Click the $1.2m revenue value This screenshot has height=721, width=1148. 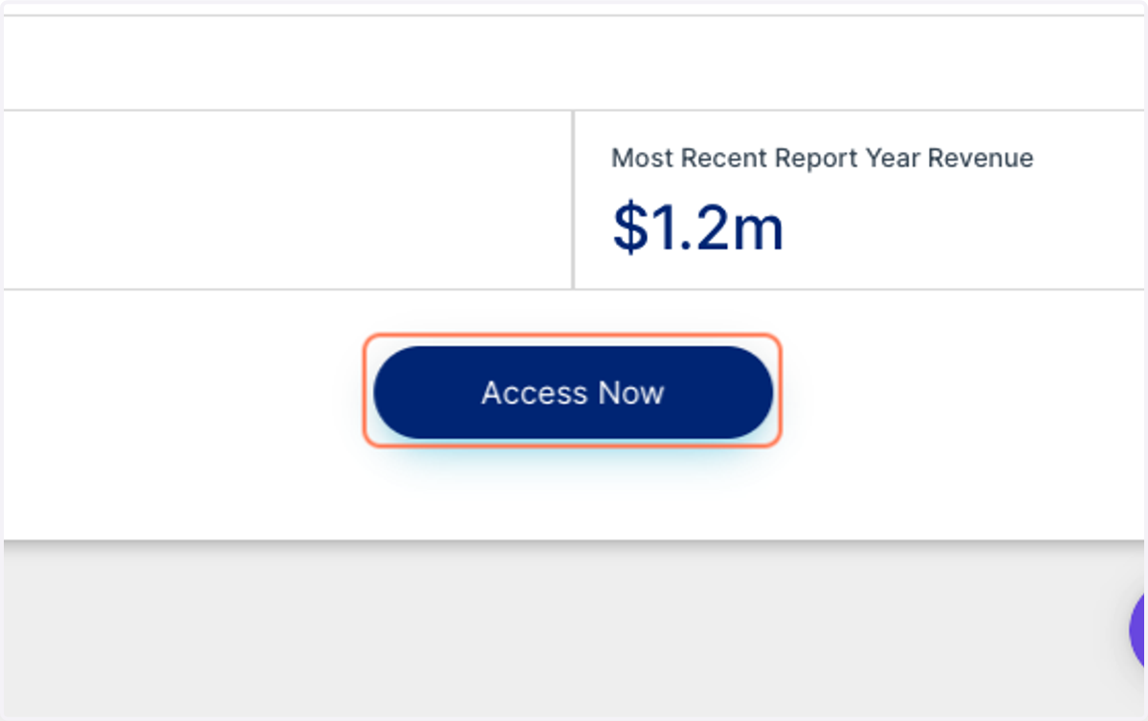(x=697, y=228)
